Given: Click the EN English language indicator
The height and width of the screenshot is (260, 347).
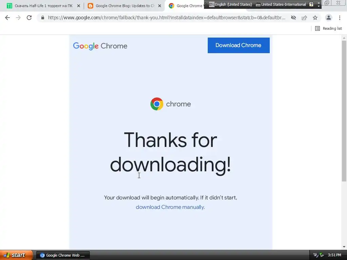Looking at the screenshot, I should click(x=230, y=4).
